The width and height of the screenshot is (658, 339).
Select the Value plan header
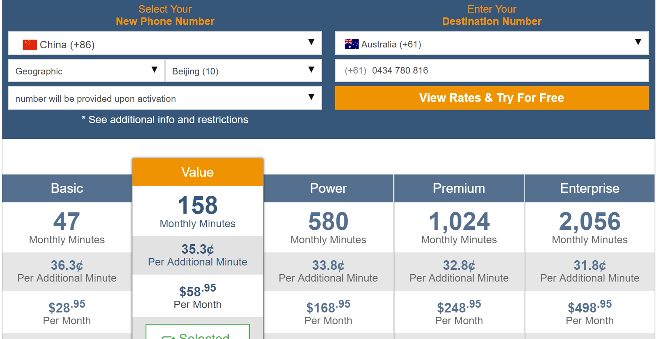click(198, 172)
